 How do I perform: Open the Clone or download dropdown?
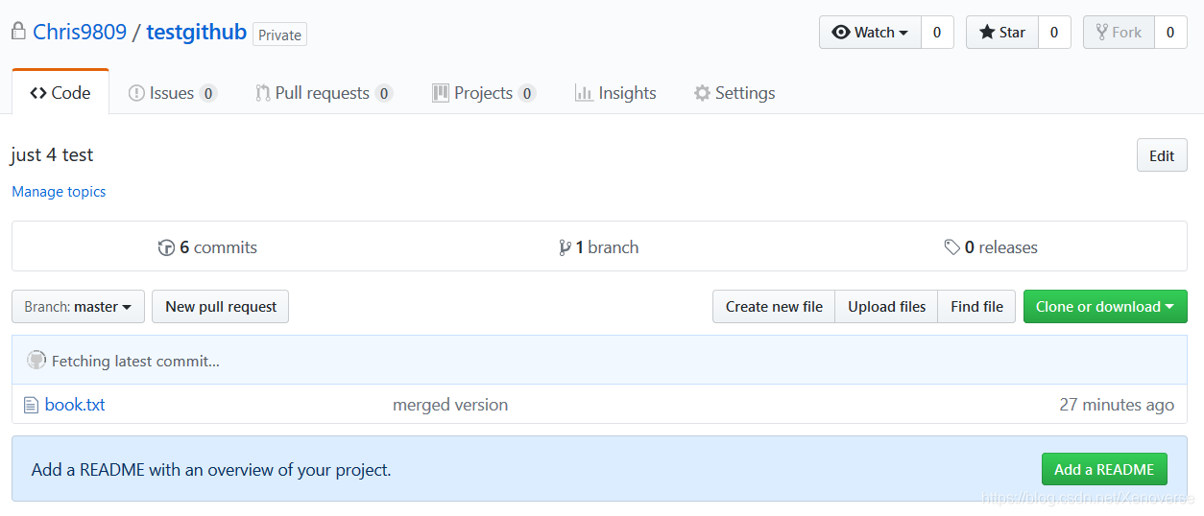1104,307
